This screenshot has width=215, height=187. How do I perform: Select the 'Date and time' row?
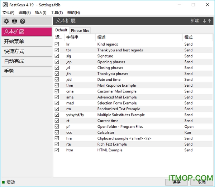(109, 80)
